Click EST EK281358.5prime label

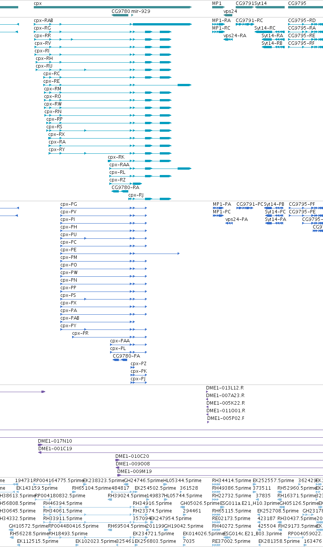pyautogui.click(x=278, y=541)
